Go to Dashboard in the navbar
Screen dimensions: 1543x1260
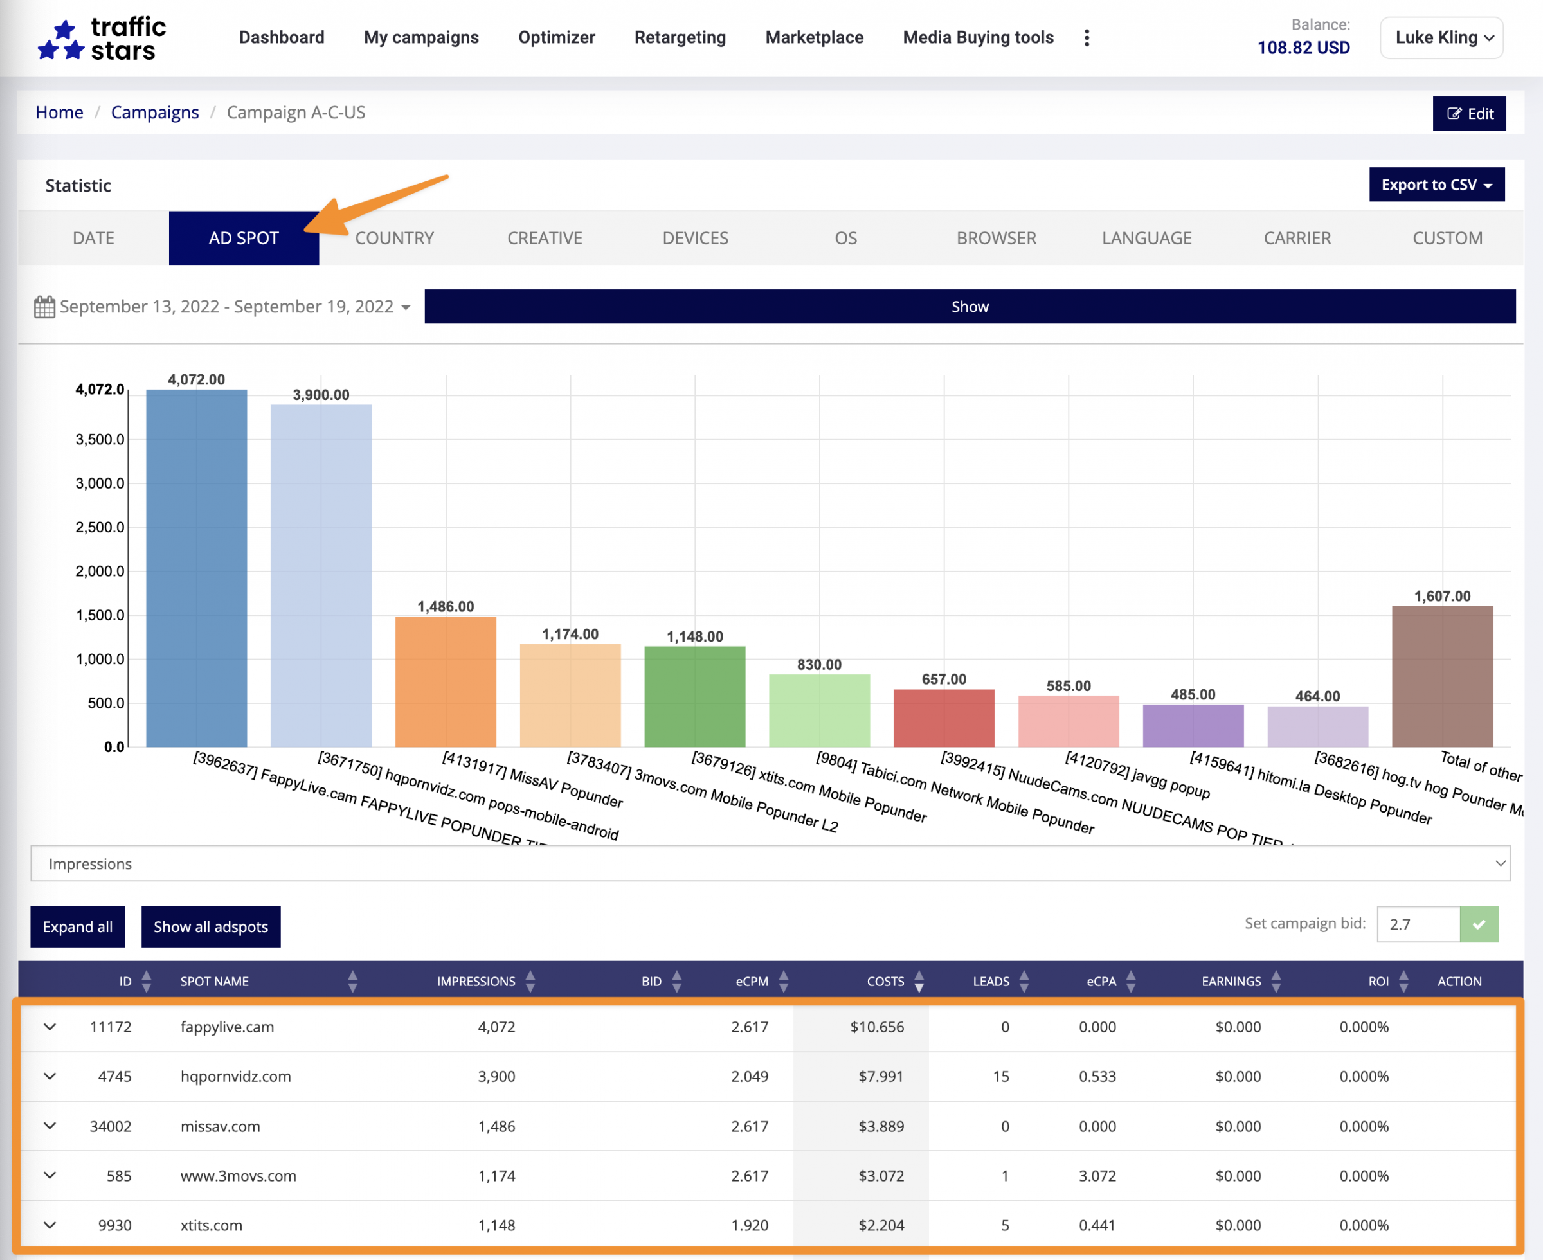[x=282, y=38]
